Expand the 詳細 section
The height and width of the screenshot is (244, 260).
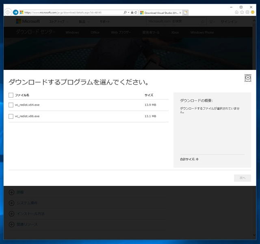(11, 192)
